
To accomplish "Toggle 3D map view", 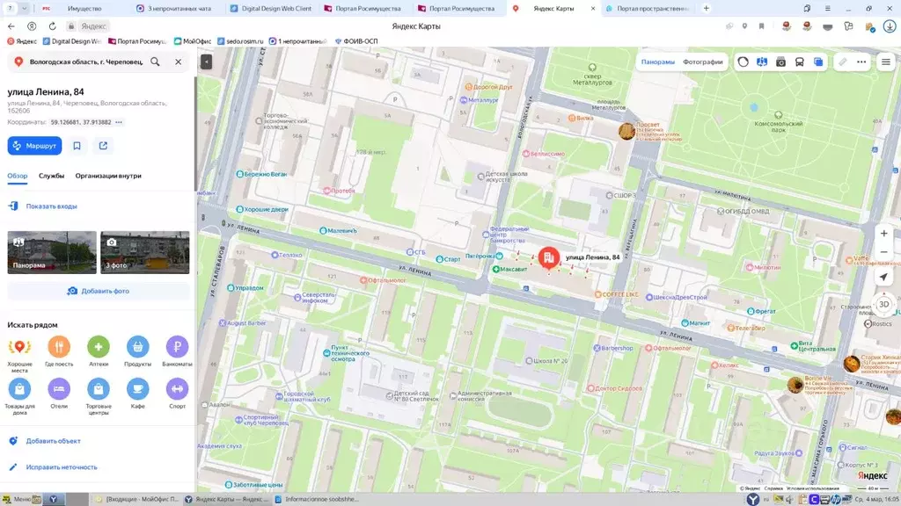I will point(883,304).
